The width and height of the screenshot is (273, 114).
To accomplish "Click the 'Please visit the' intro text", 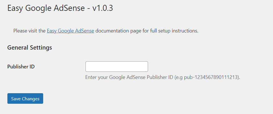I will coord(30,31).
